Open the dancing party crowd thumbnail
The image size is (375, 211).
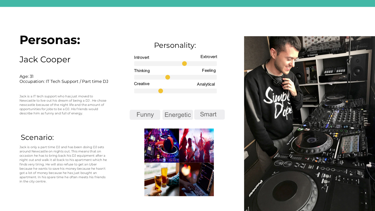tap(196, 145)
